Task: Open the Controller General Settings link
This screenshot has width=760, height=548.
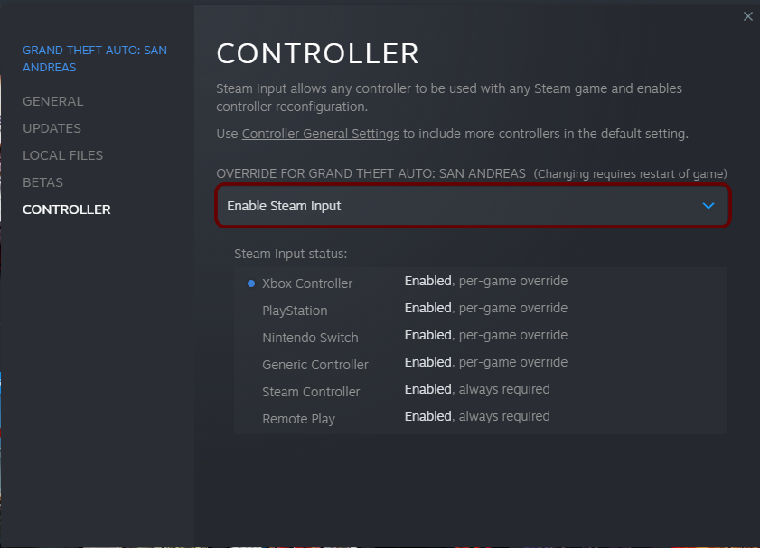Action: tap(321, 134)
